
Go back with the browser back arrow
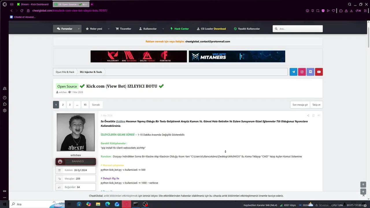click(x=12, y=11)
